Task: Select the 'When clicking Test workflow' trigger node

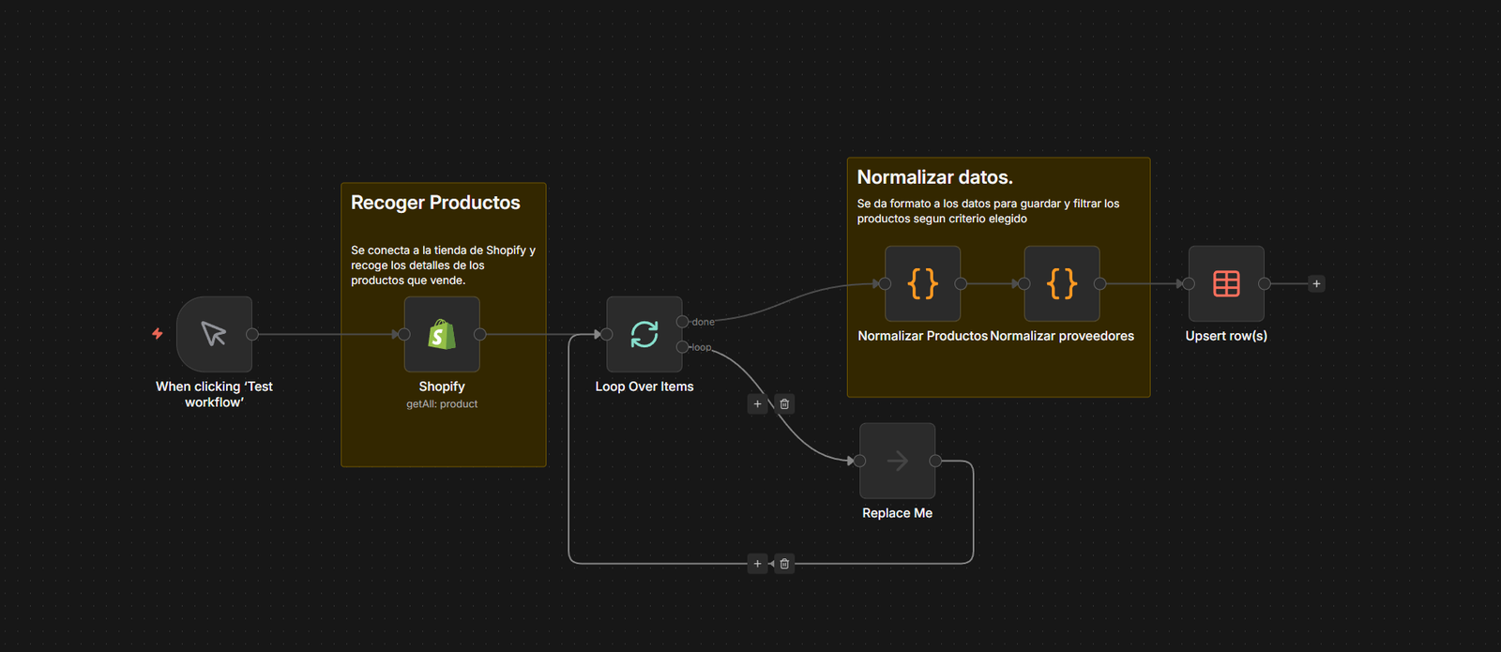Action: 214,334
